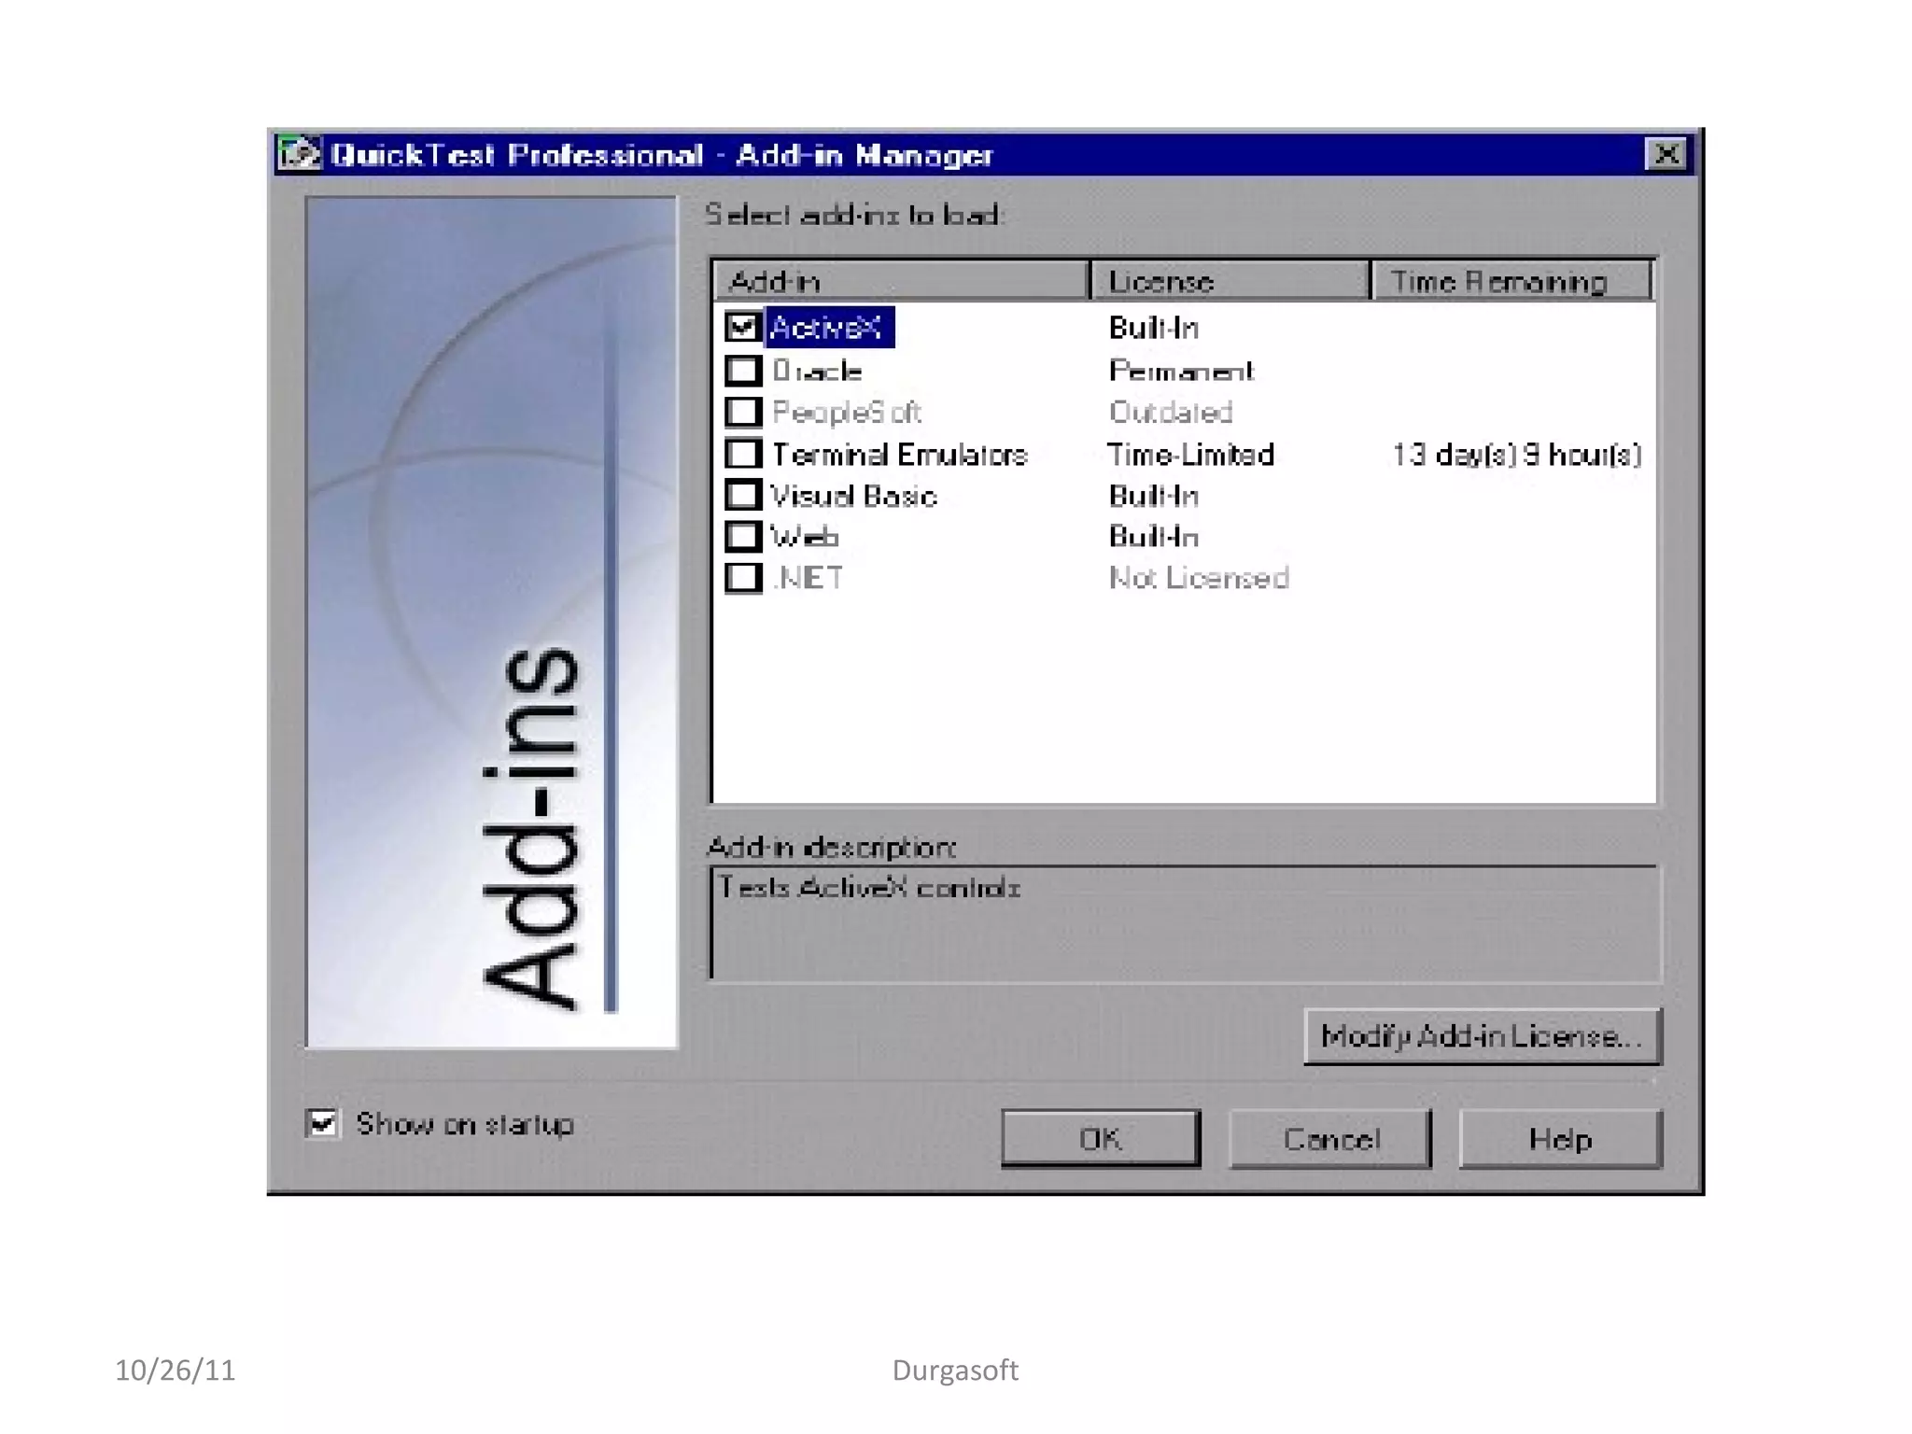Enable the Oracle add-in checkbox
Image resolution: width=1912 pixels, height=1434 pixels.
pyautogui.click(x=743, y=371)
